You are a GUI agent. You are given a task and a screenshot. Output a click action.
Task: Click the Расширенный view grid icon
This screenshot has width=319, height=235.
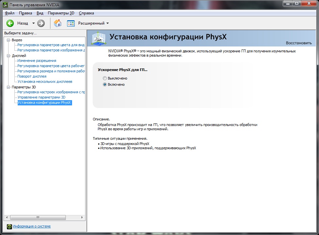[71, 23]
